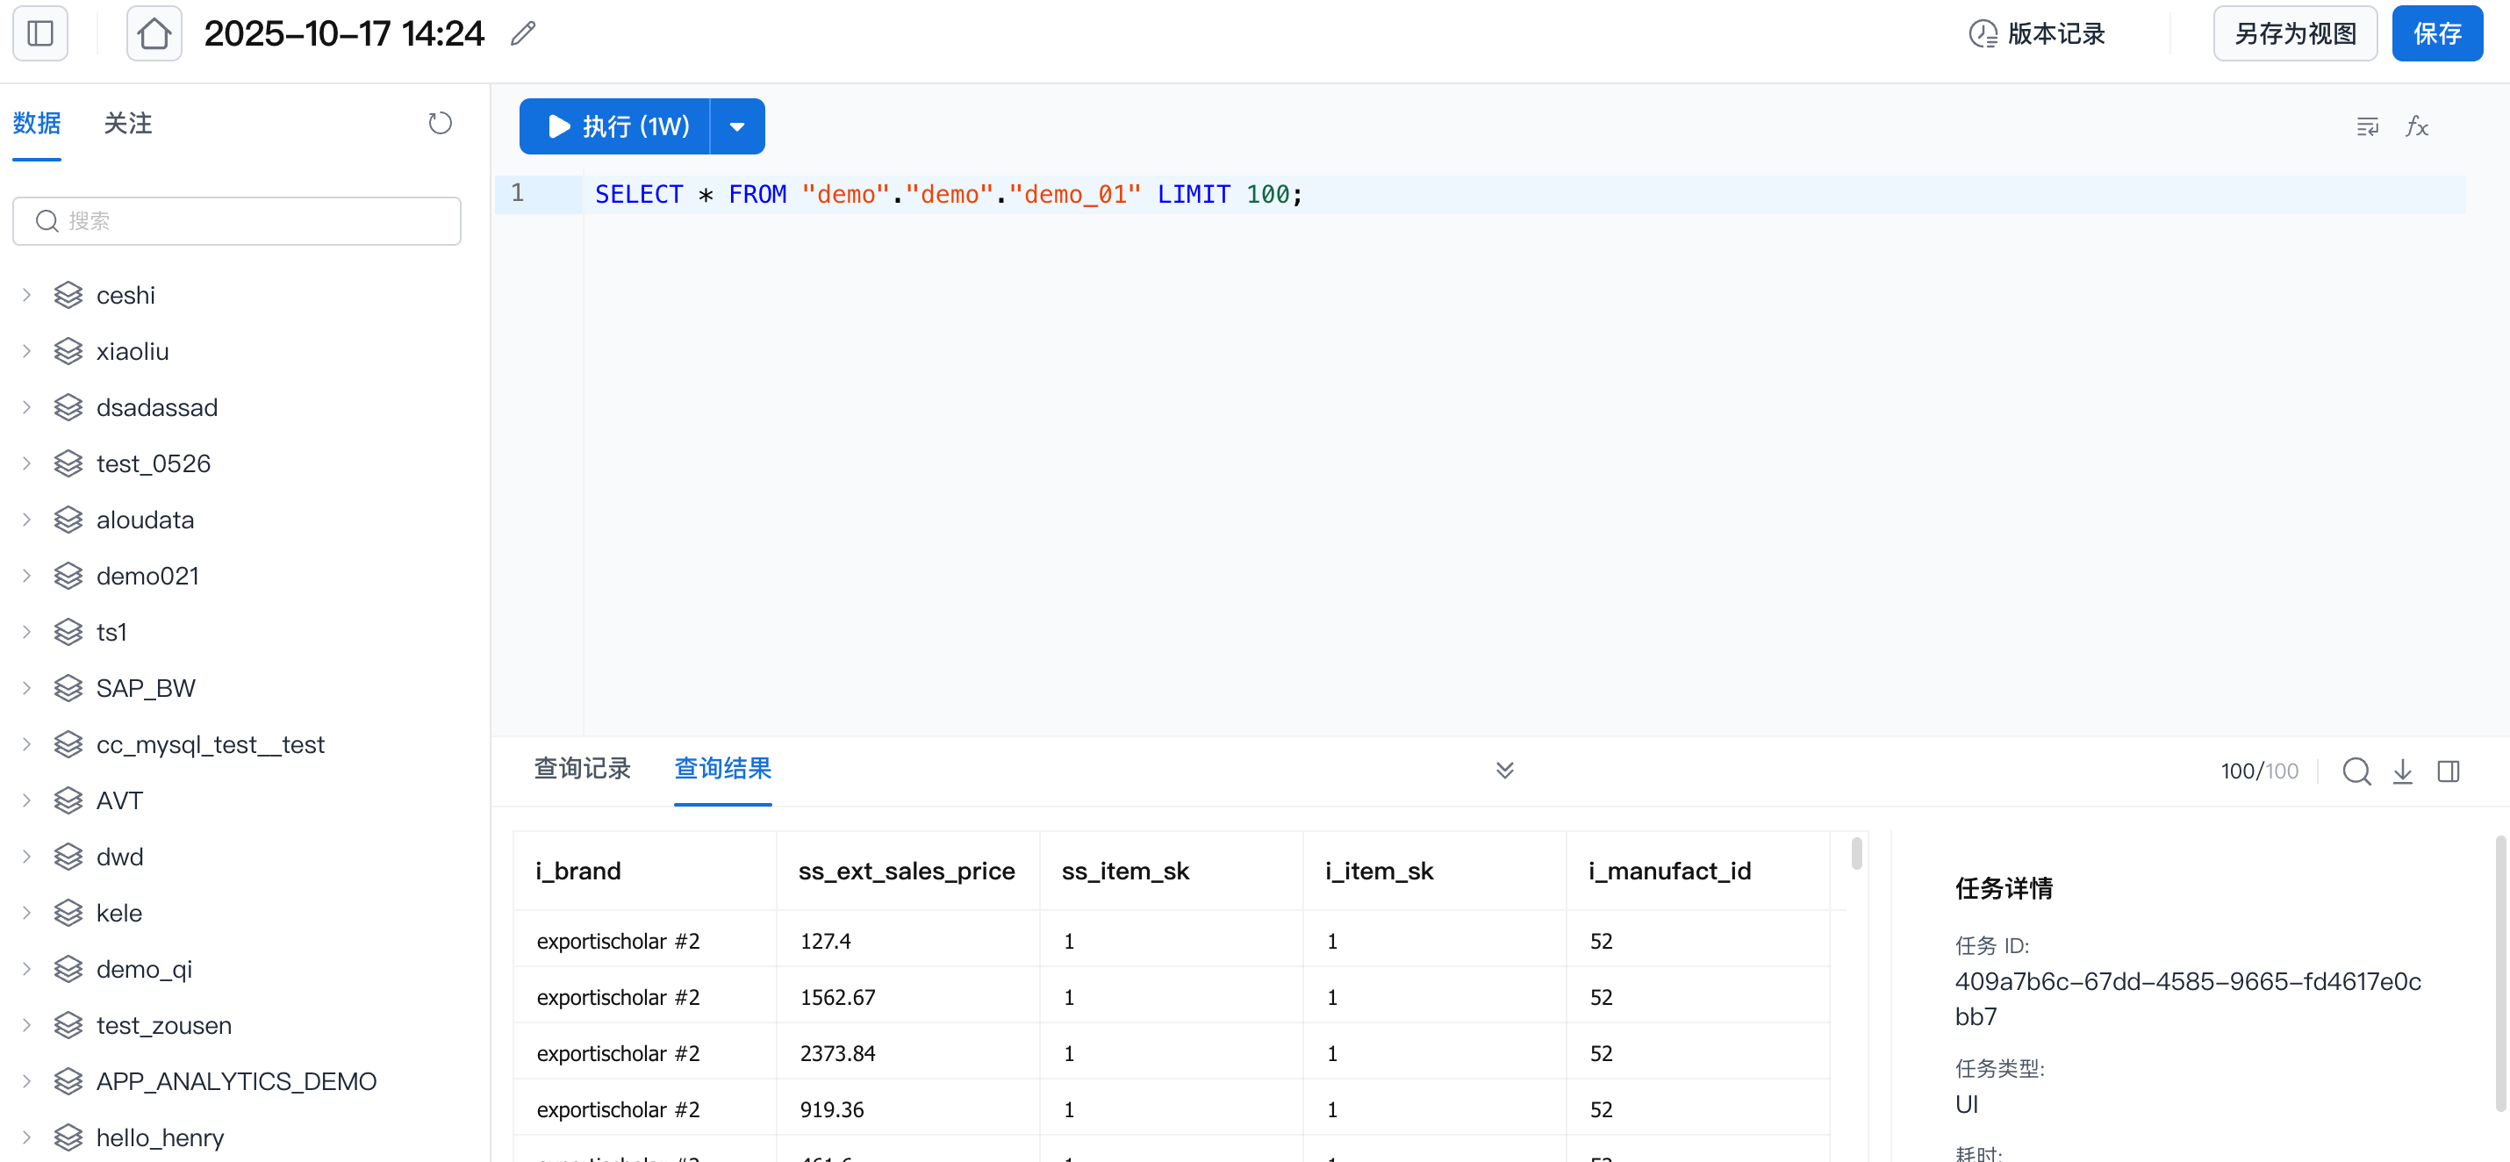The width and height of the screenshot is (2510, 1162).
Task: Switch to the 关注 tab
Action: (x=127, y=124)
